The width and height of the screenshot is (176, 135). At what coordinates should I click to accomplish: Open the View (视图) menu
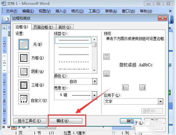44,11
